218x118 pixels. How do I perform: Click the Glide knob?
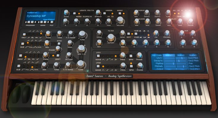[x=66, y=13]
